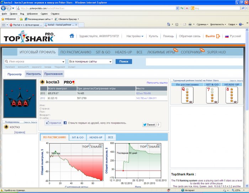Click the [правка] link under aliases
This screenshot has width=249, height=193.
20,132
